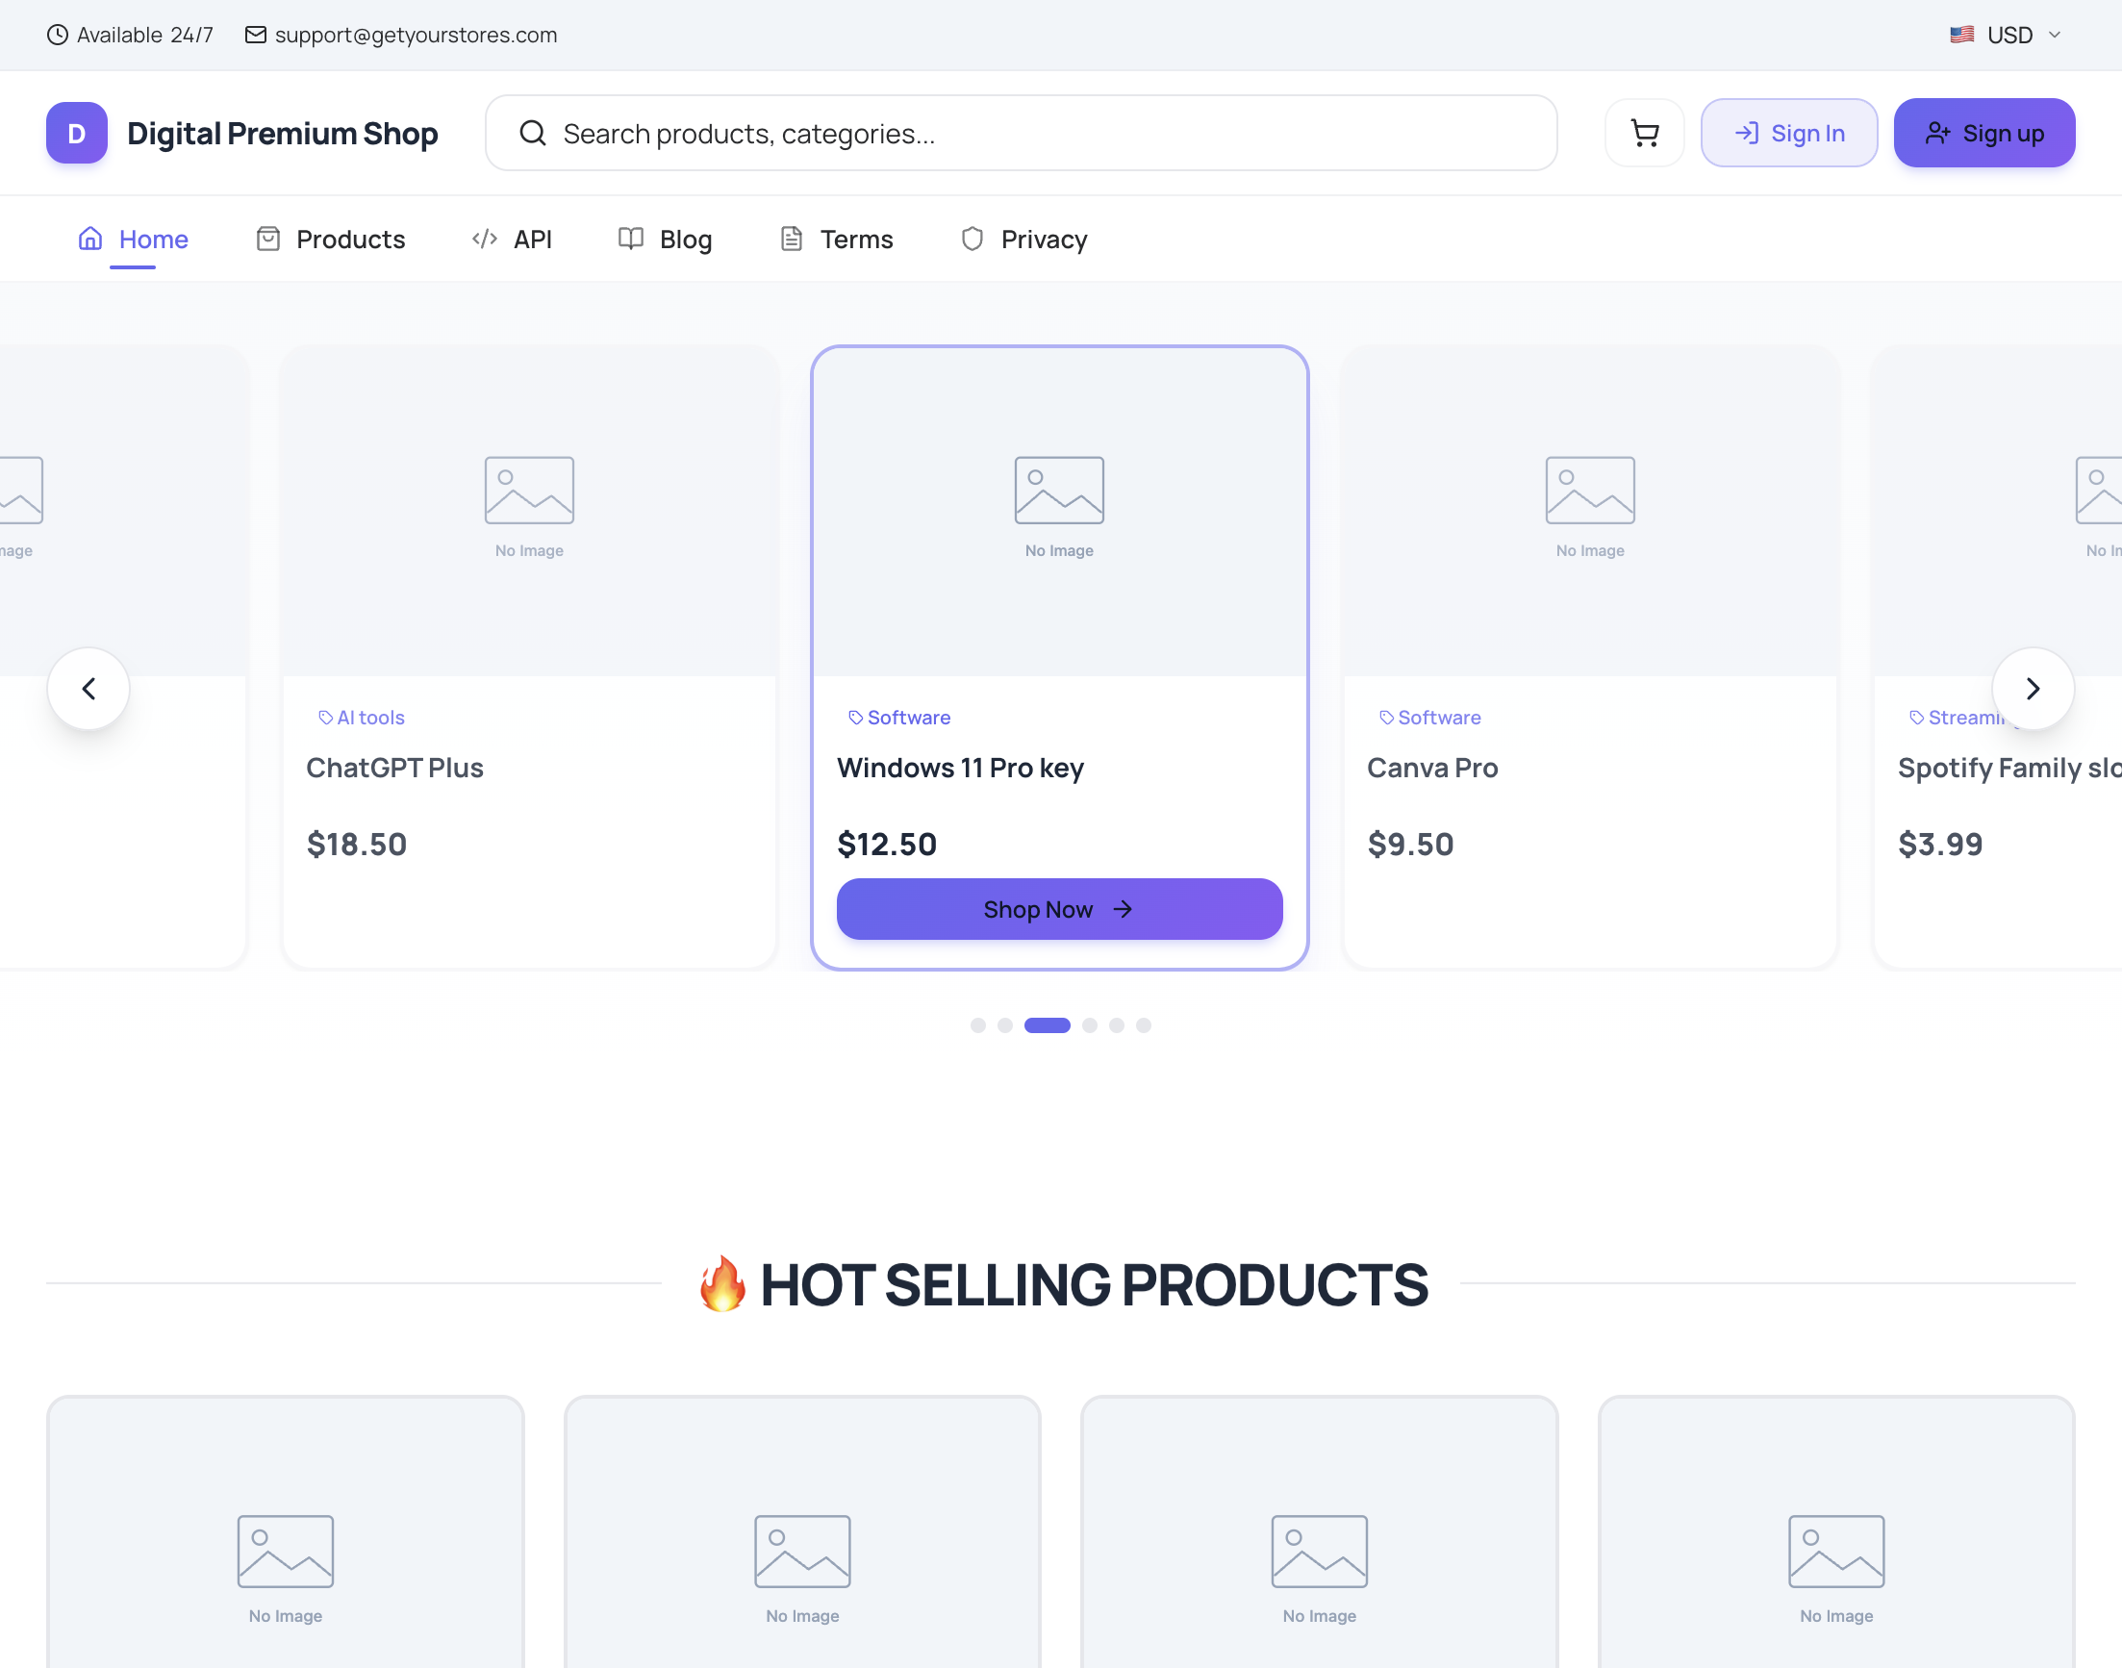Open third hot selling product thumbnail
This screenshot has width=2122, height=1668.
1320,1533
